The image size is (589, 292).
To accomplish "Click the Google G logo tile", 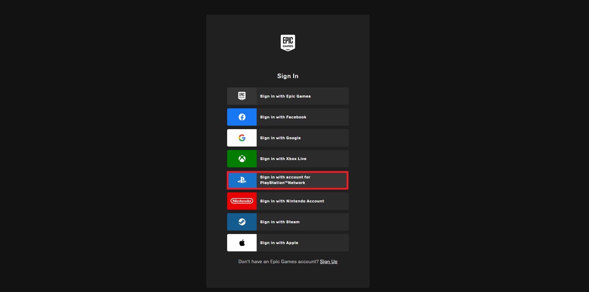I will [242, 138].
